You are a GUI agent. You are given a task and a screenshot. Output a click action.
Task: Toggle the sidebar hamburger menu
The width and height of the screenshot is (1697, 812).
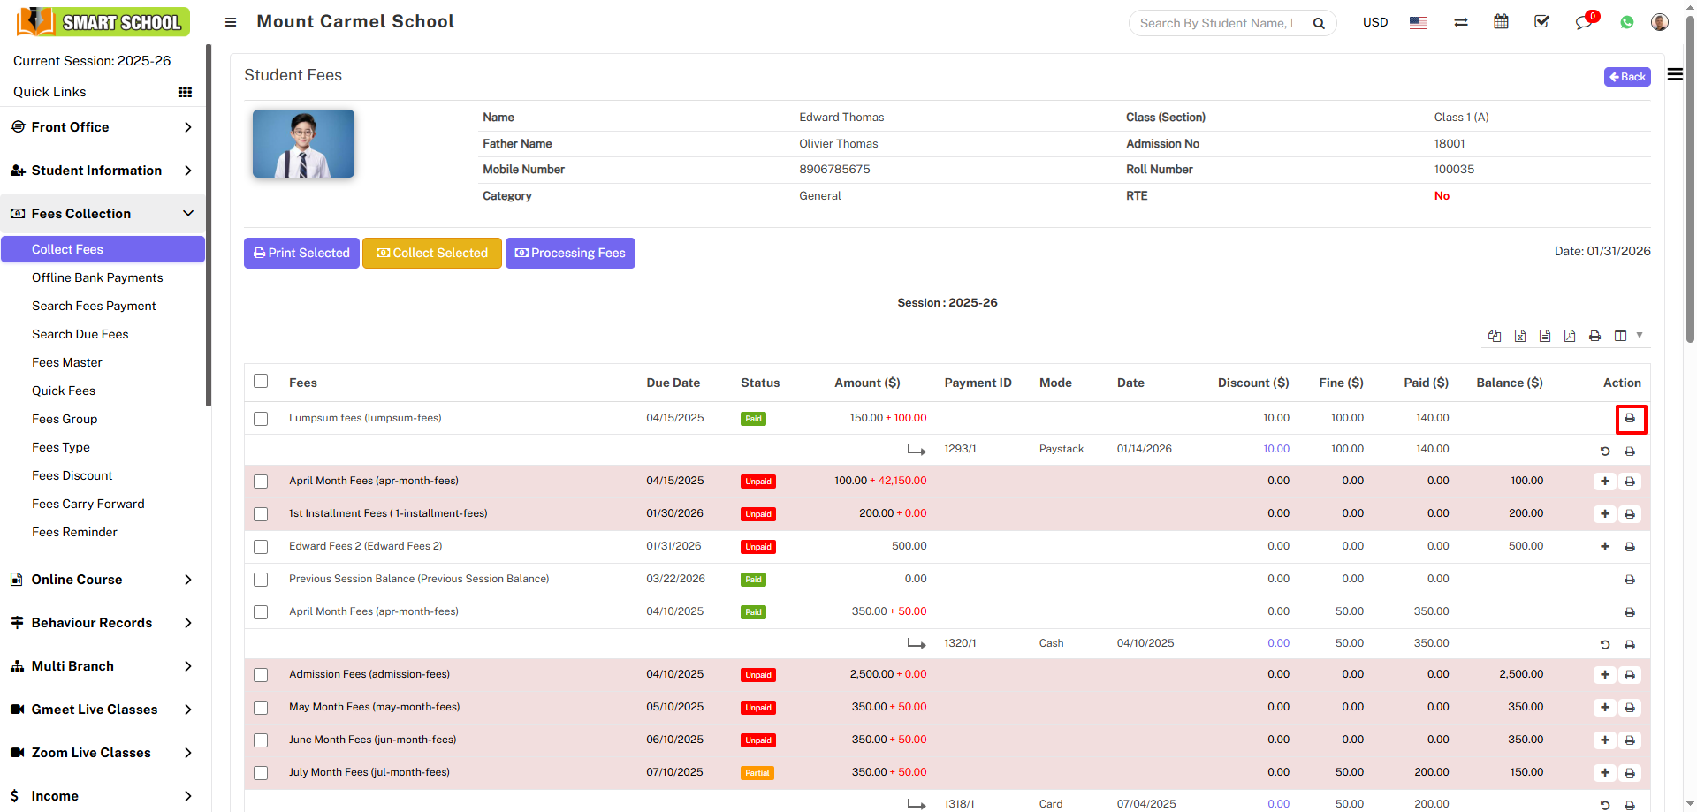(x=231, y=22)
